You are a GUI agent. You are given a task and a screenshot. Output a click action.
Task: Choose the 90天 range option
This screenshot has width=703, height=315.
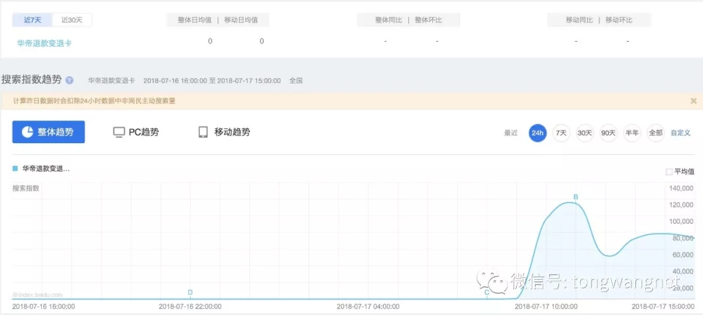609,133
